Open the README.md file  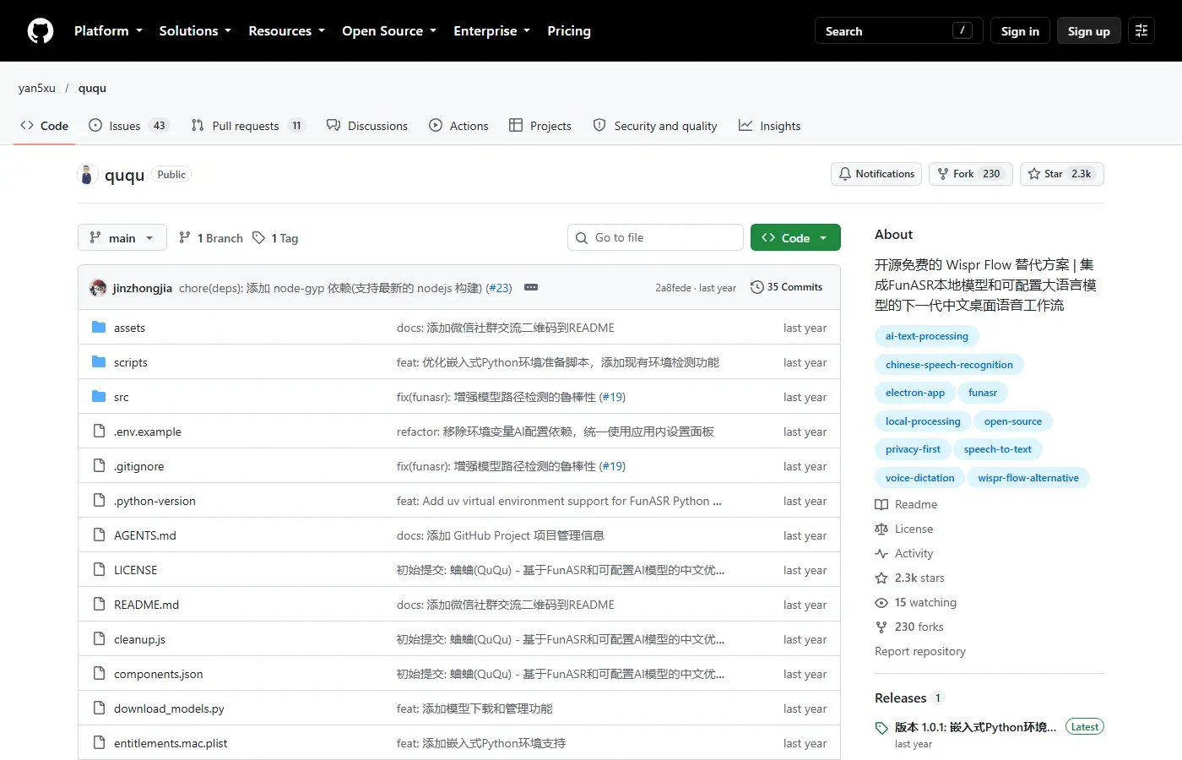pyautogui.click(x=146, y=605)
